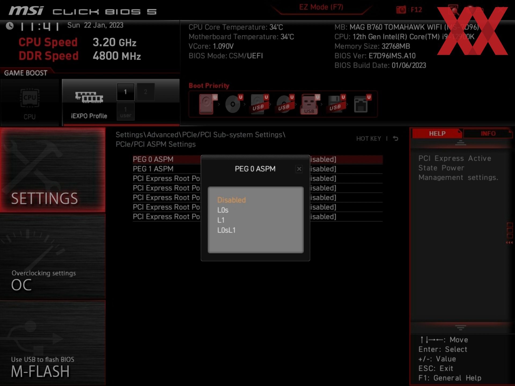This screenshot has width=515, height=386.
Task: Click the Memory Size 32768MB text
Action: pyautogui.click(x=372, y=46)
